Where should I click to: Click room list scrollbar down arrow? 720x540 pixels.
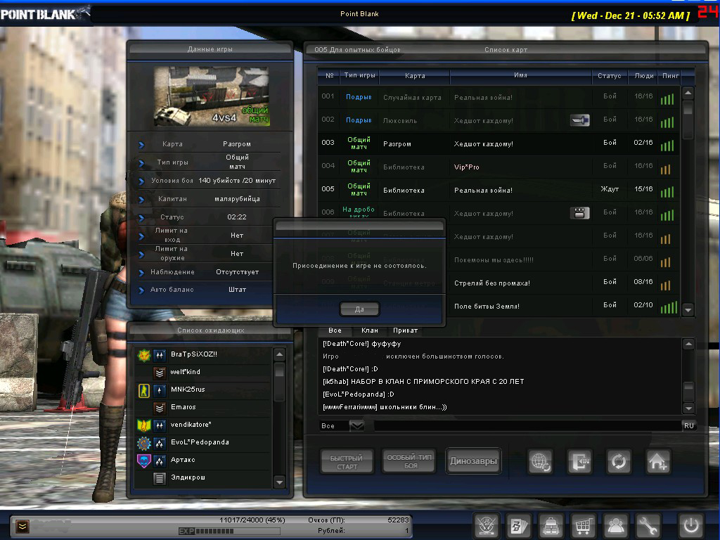pos(688,310)
